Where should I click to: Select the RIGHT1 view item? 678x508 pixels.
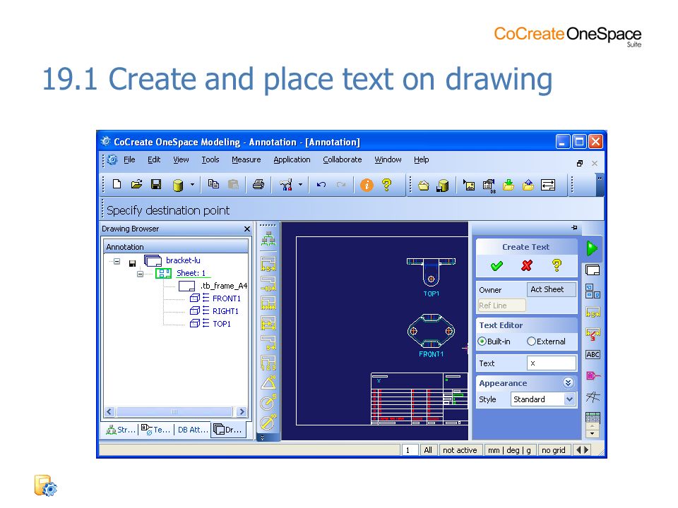pyautogui.click(x=225, y=311)
